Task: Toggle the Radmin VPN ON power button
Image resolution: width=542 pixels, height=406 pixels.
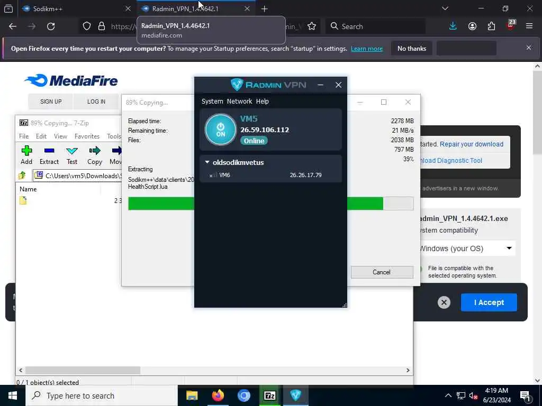Action: click(x=221, y=130)
